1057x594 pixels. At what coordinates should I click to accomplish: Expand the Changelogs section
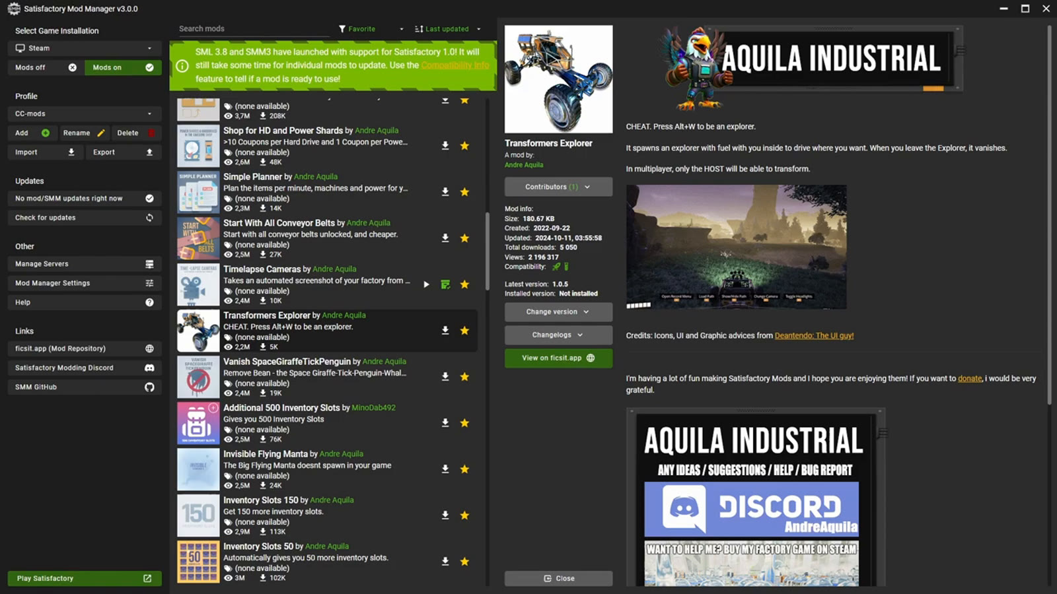tap(558, 335)
